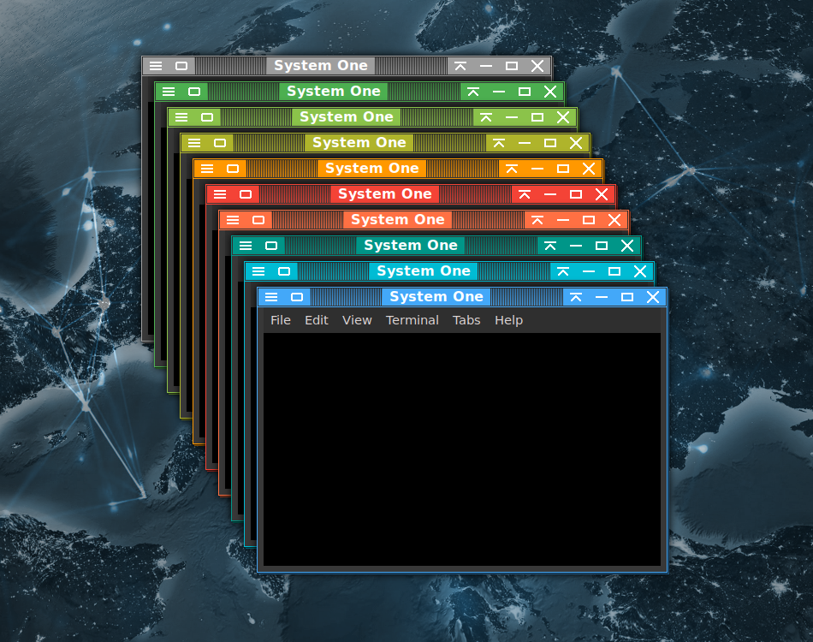Click the 'System One' title of the blue window
The height and width of the screenshot is (642, 813).
(x=436, y=297)
